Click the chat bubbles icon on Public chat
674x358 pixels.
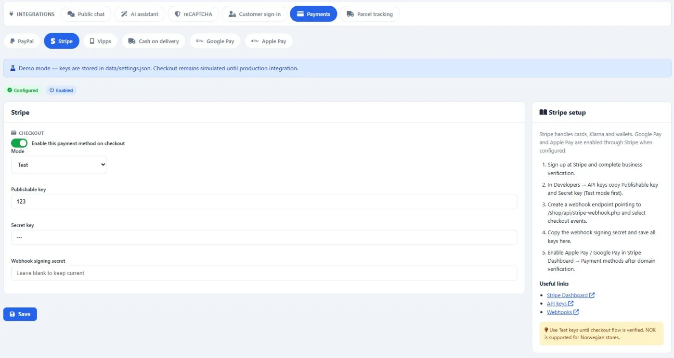(71, 14)
